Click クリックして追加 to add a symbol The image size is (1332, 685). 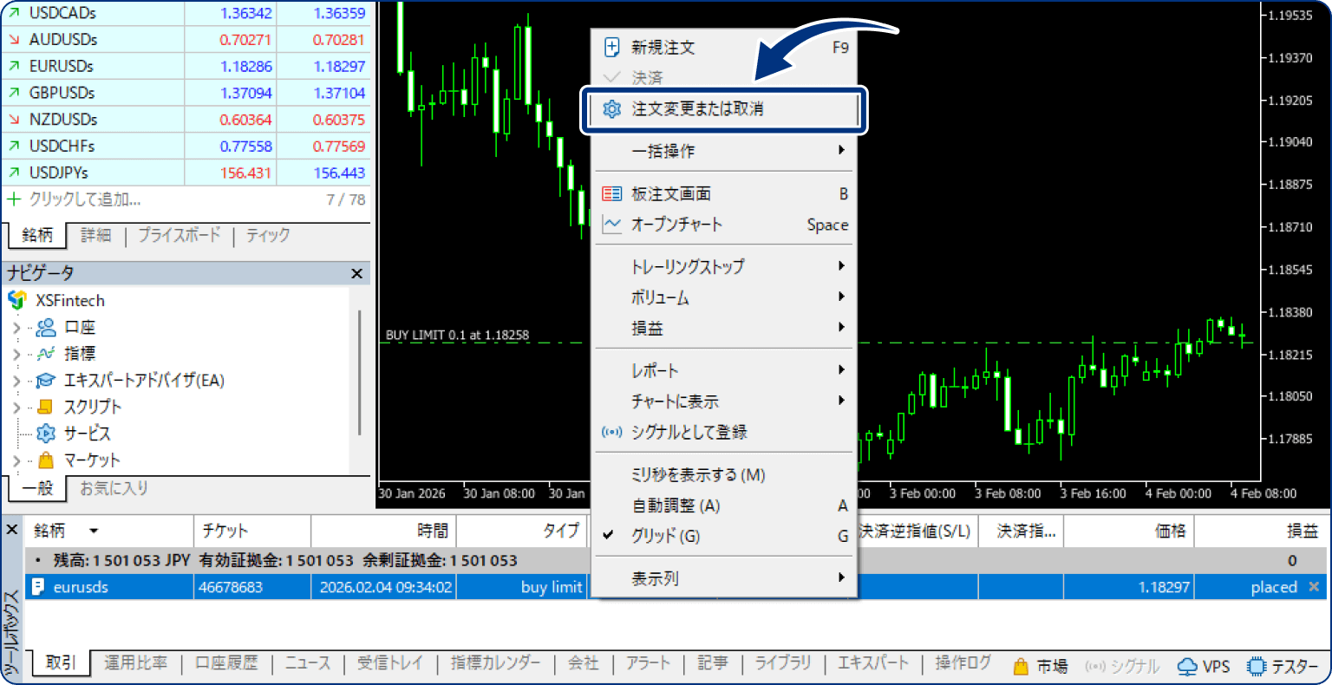tap(86, 199)
